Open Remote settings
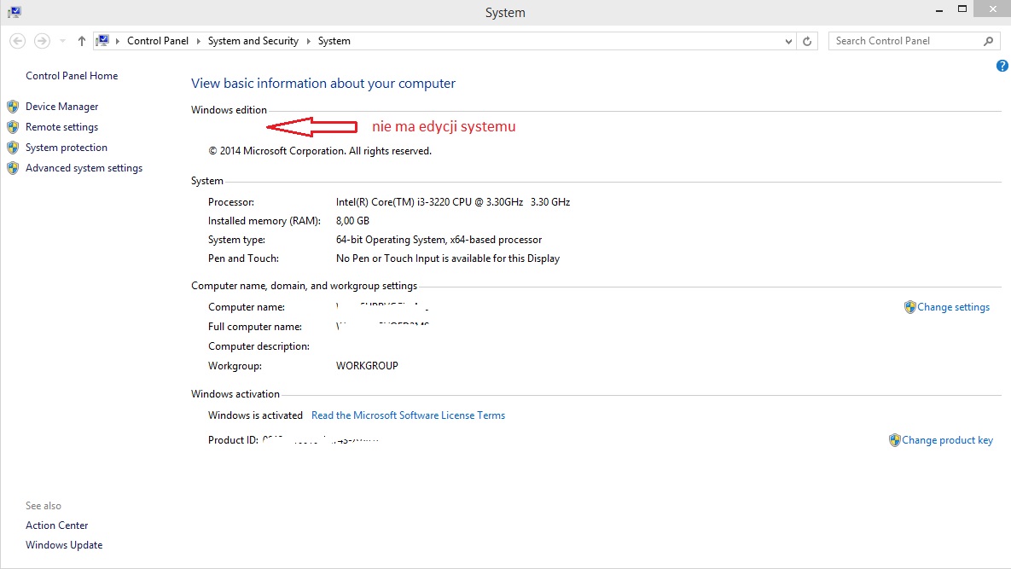Image resolution: width=1011 pixels, height=569 pixels. click(62, 127)
